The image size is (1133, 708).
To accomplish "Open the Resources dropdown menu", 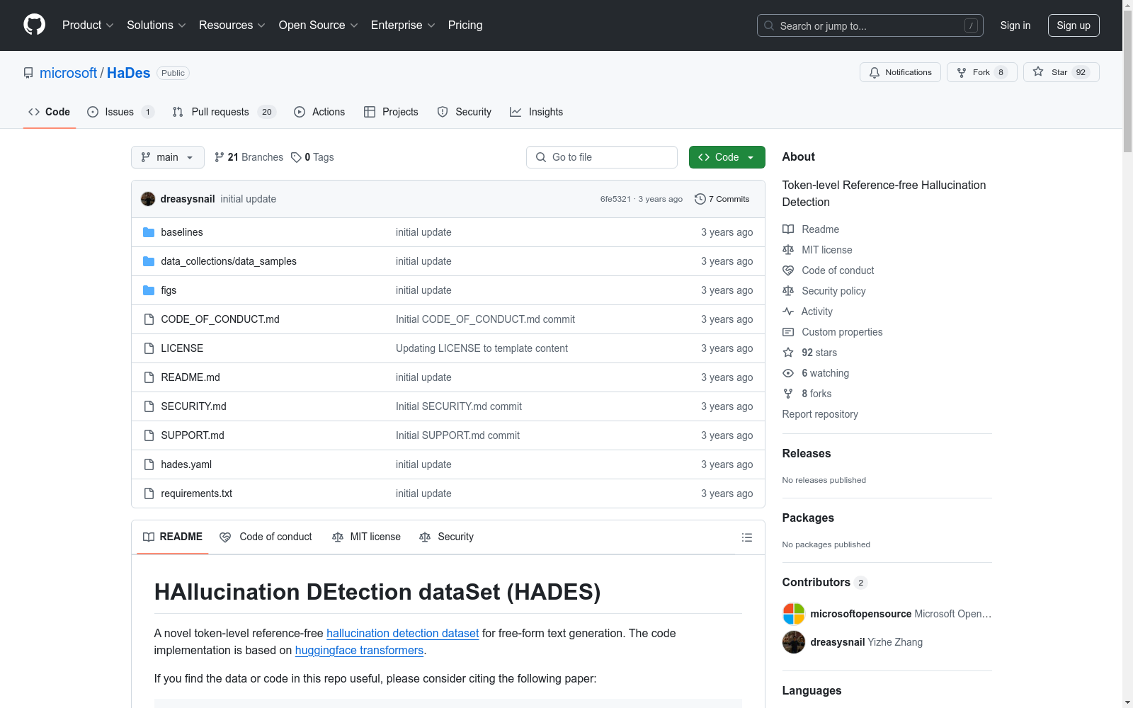I will point(232,25).
